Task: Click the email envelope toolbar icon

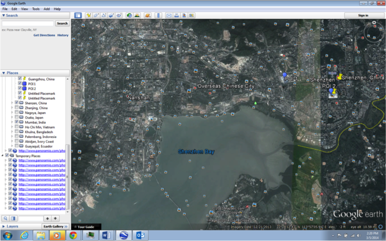Action: pyautogui.click(x=169, y=16)
